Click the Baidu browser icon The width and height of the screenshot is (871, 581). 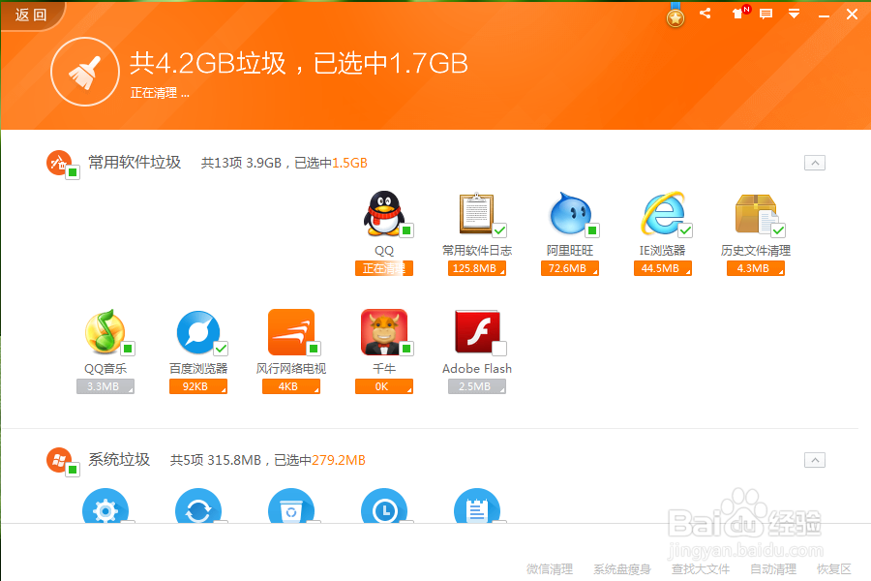pyautogui.click(x=197, y=332)
